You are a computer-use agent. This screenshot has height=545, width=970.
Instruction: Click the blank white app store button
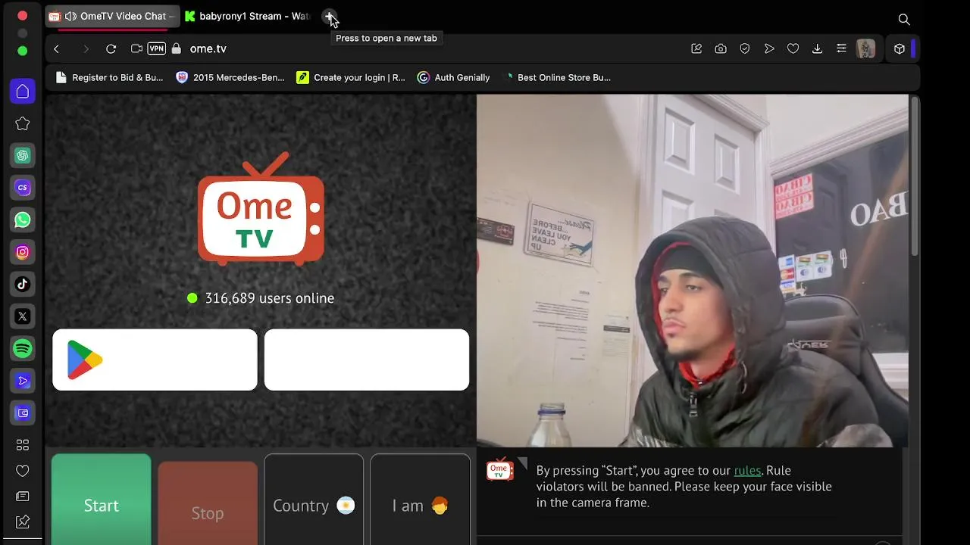click(x=367, y=360)
